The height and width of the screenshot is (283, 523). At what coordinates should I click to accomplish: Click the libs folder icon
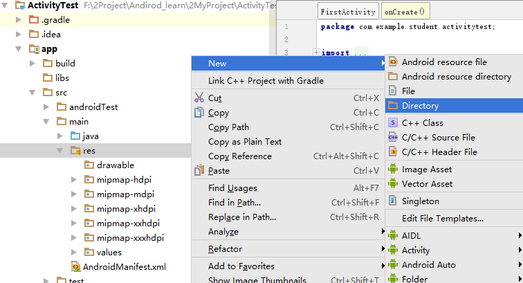[48, 77]
